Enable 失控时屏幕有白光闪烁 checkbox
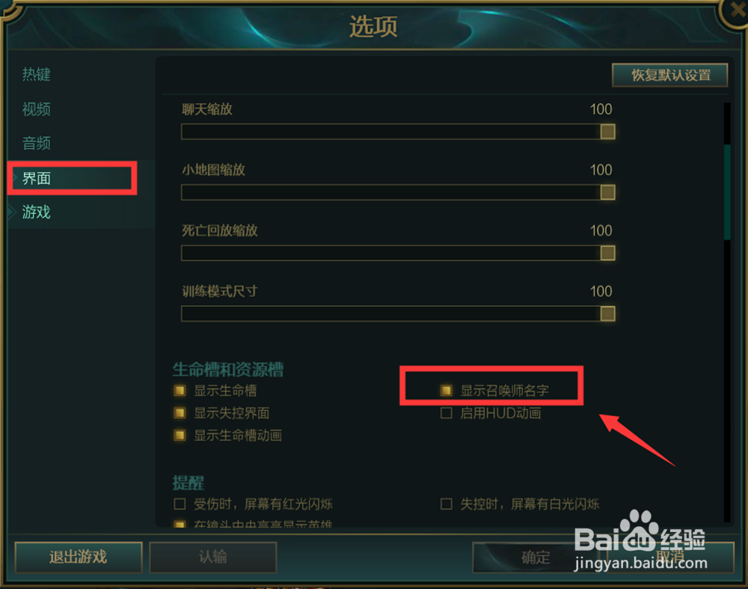This screenshot has height=589, width=748. (446, 504)
